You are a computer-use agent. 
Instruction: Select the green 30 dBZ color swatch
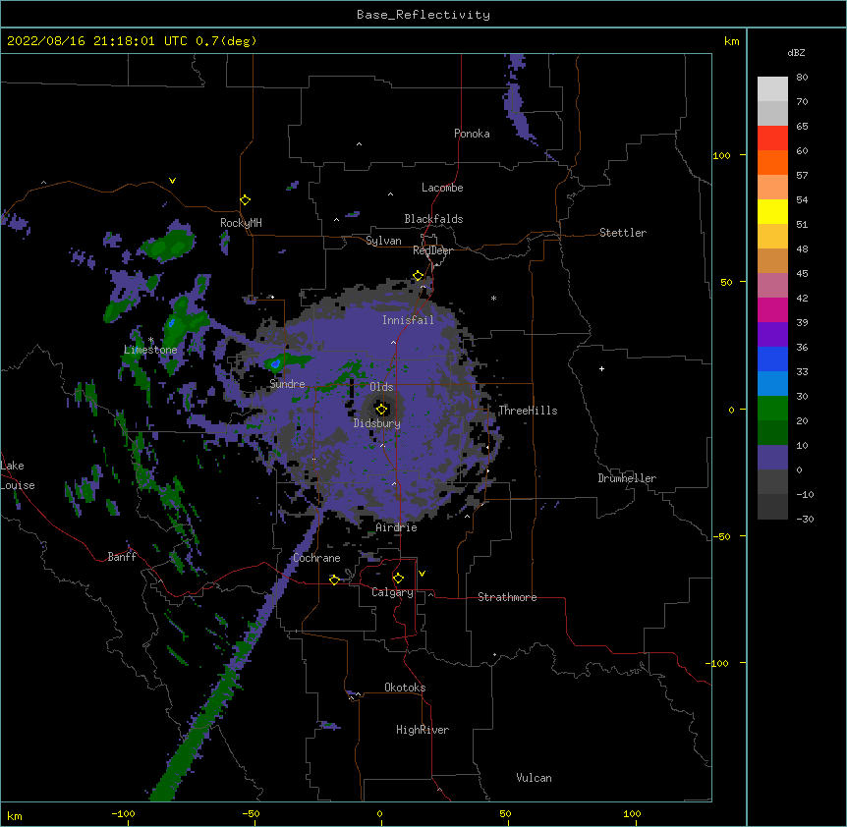point(772,409)
